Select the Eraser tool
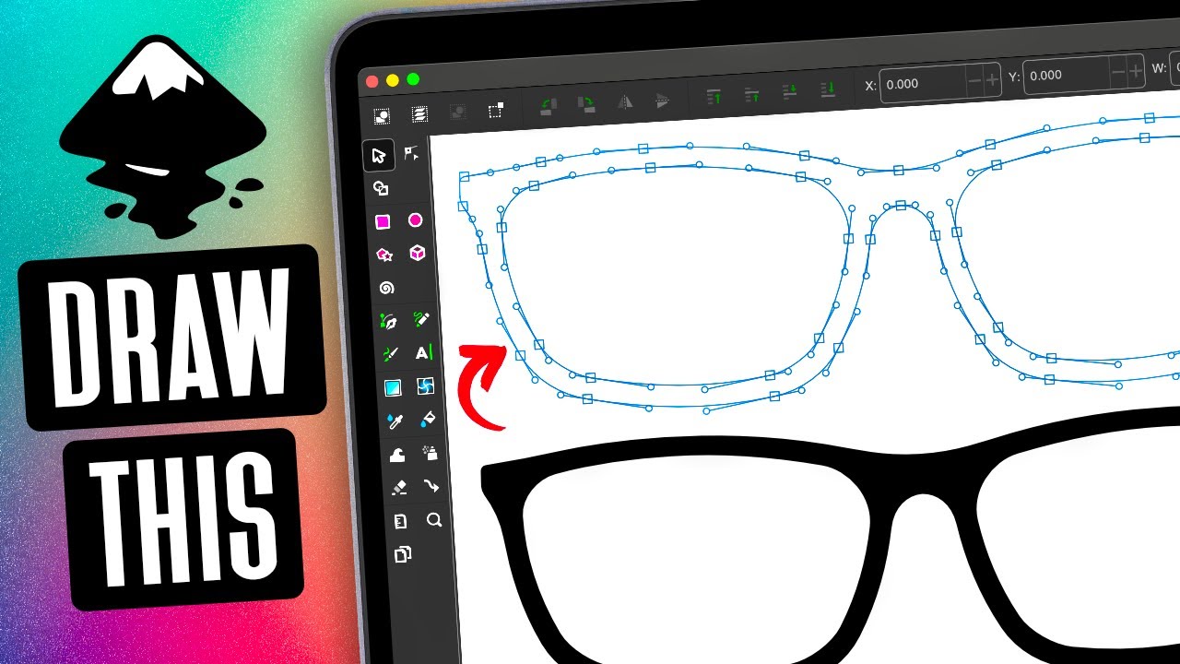Image resolution: width=1180 pixels, height=664 pixels. point(398,488)
